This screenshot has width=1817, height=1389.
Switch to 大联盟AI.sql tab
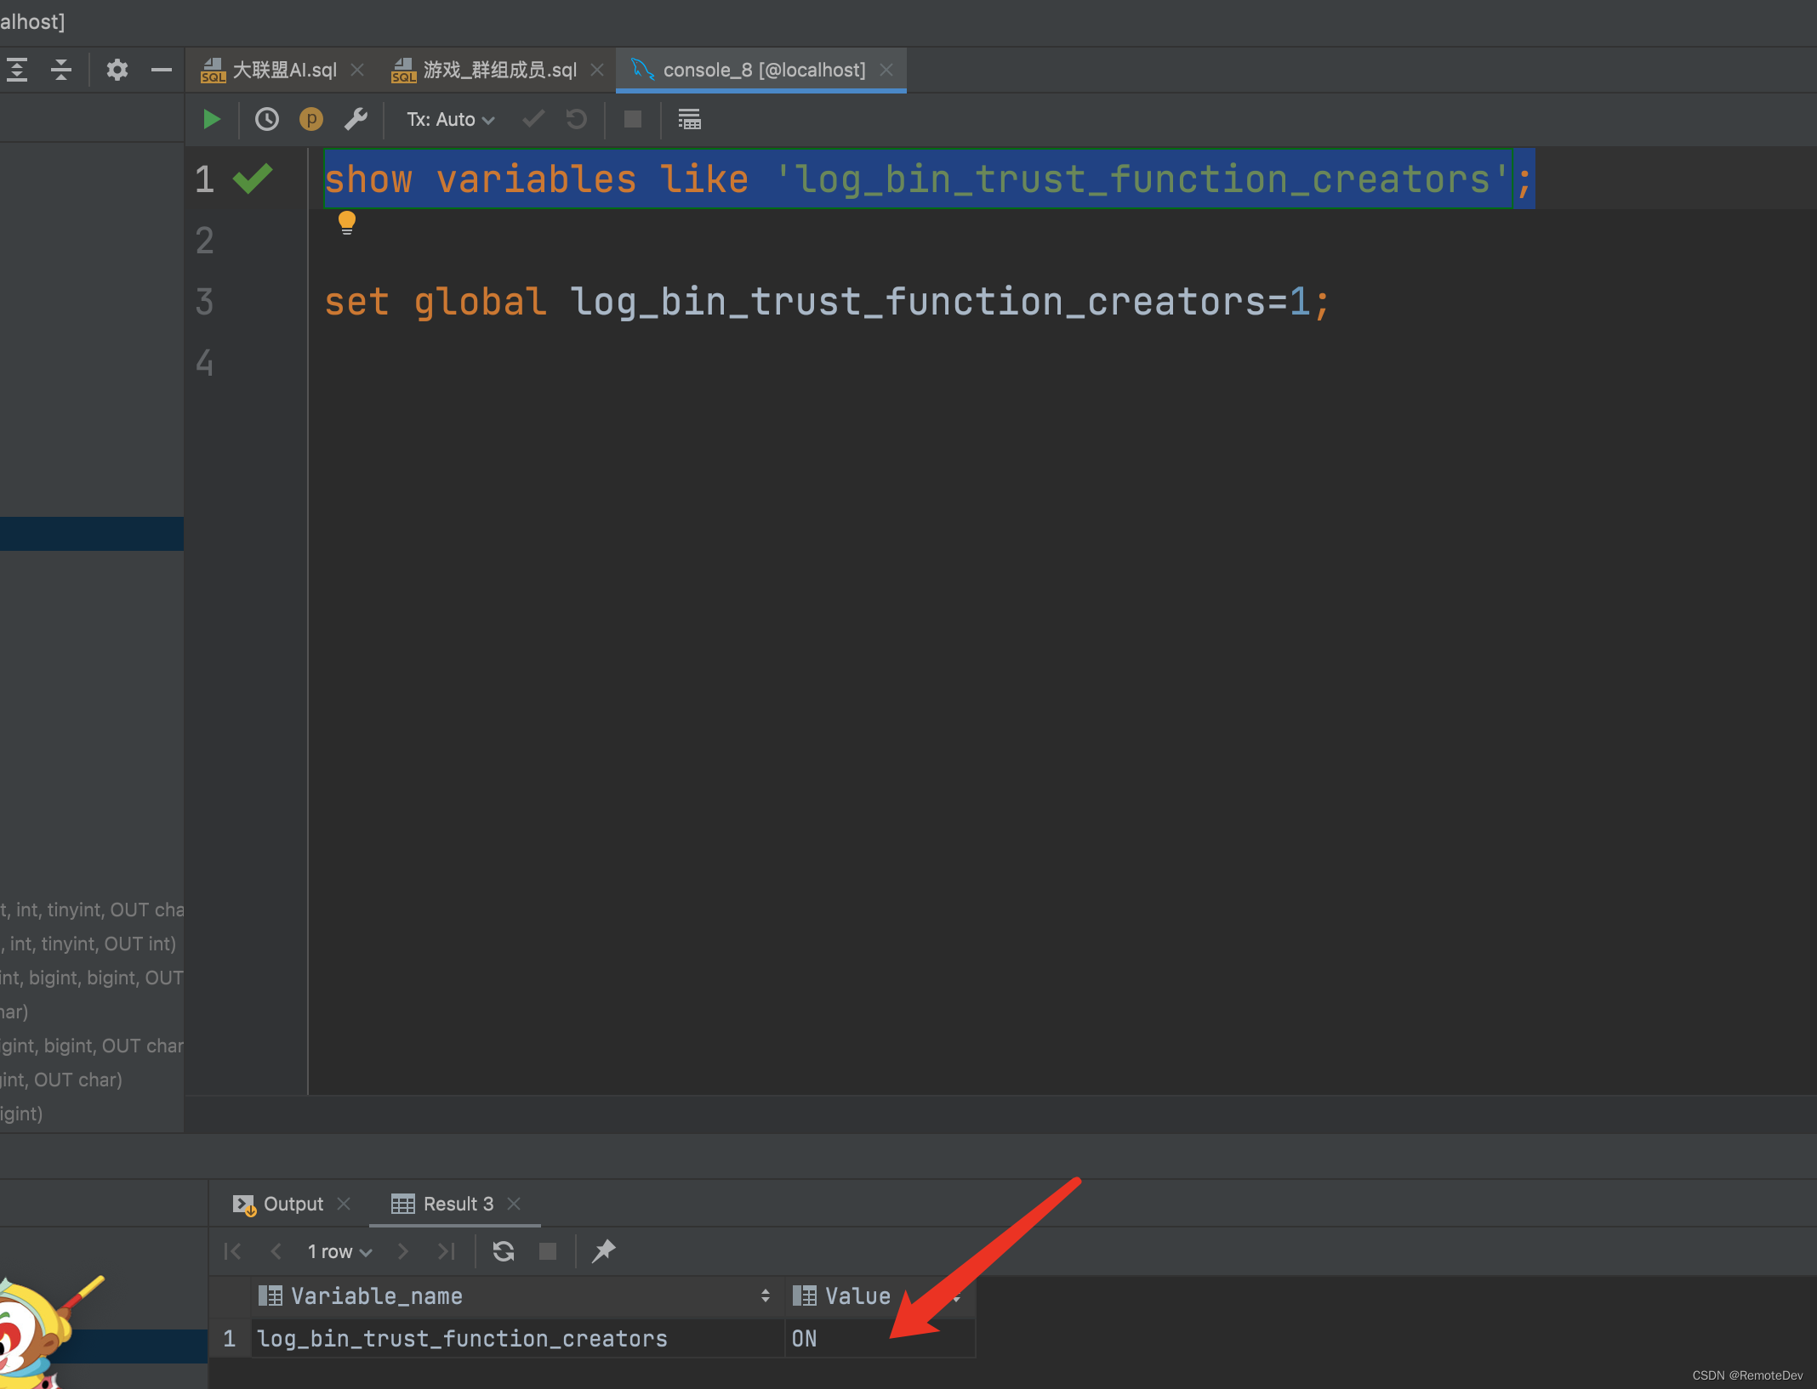[x=283, y=70]
